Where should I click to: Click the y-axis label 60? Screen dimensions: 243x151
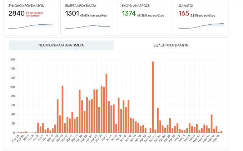click(x=13, y=105)
